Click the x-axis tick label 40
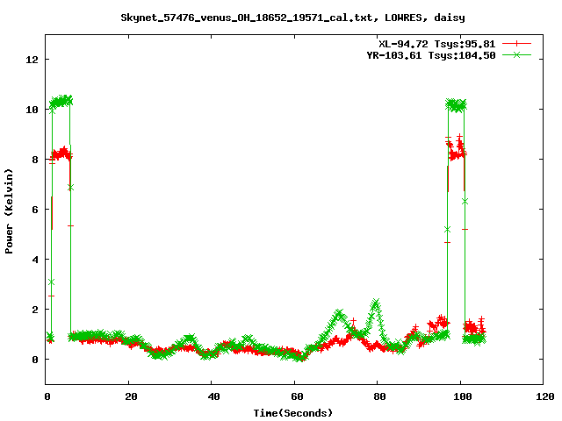Screen dimensions: 562x421 [214, 396]
